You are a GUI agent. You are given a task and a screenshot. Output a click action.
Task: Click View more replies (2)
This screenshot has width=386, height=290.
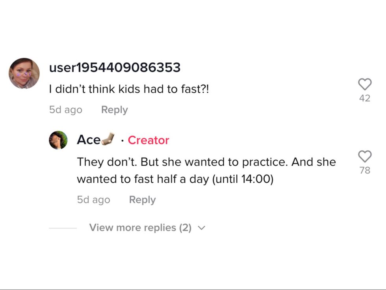(x=140, y=228)
